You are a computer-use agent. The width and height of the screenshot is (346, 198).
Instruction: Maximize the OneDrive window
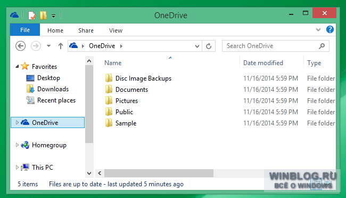click(x=306, y=13)
